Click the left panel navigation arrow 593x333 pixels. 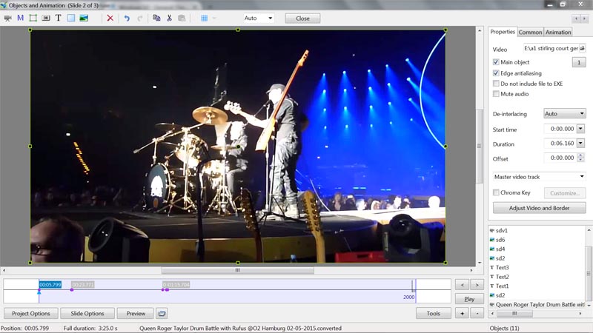[577, 18]
